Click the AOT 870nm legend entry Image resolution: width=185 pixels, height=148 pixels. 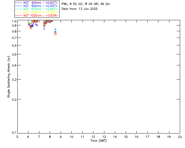(36, 12)
